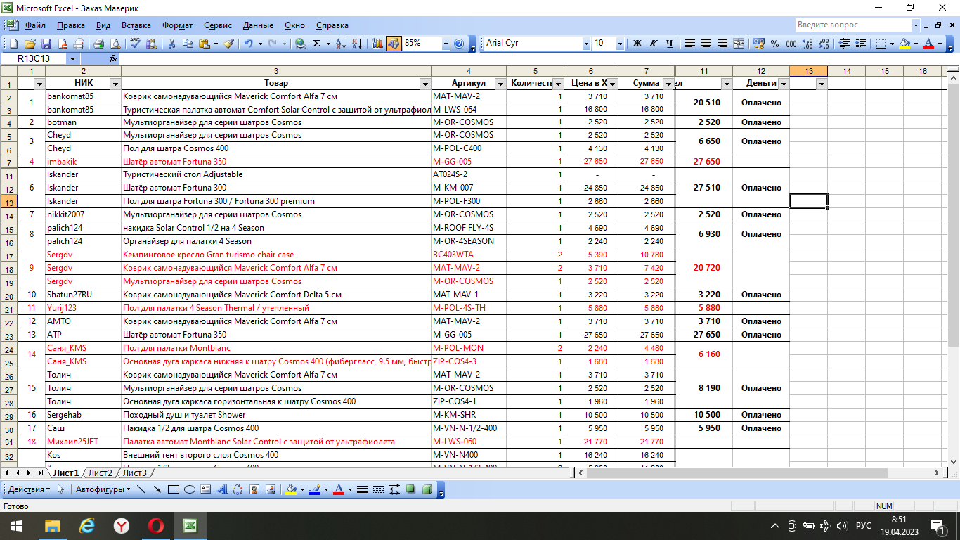This screenshot has width=960, height=540.
Task: Increase decimal places icon
Action: [x=807, y=44]
